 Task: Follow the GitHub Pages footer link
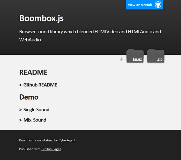pyautogui.click(x=51, y=149)
